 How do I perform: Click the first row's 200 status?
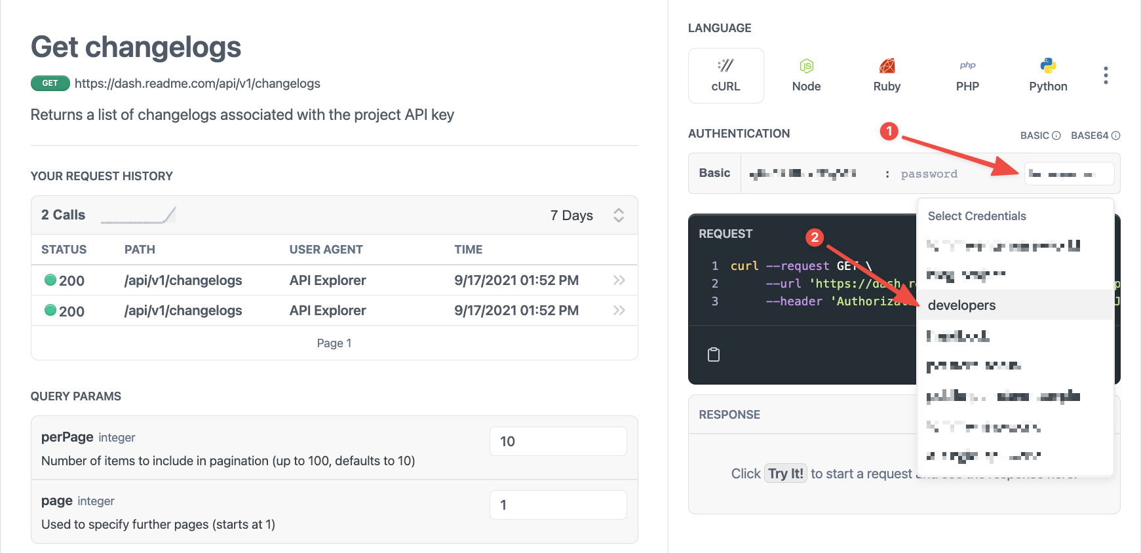pyautogui.click(x=64, y=280)
